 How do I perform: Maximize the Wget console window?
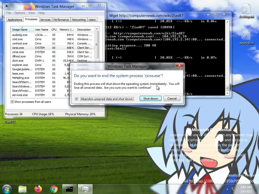point(215,14)
